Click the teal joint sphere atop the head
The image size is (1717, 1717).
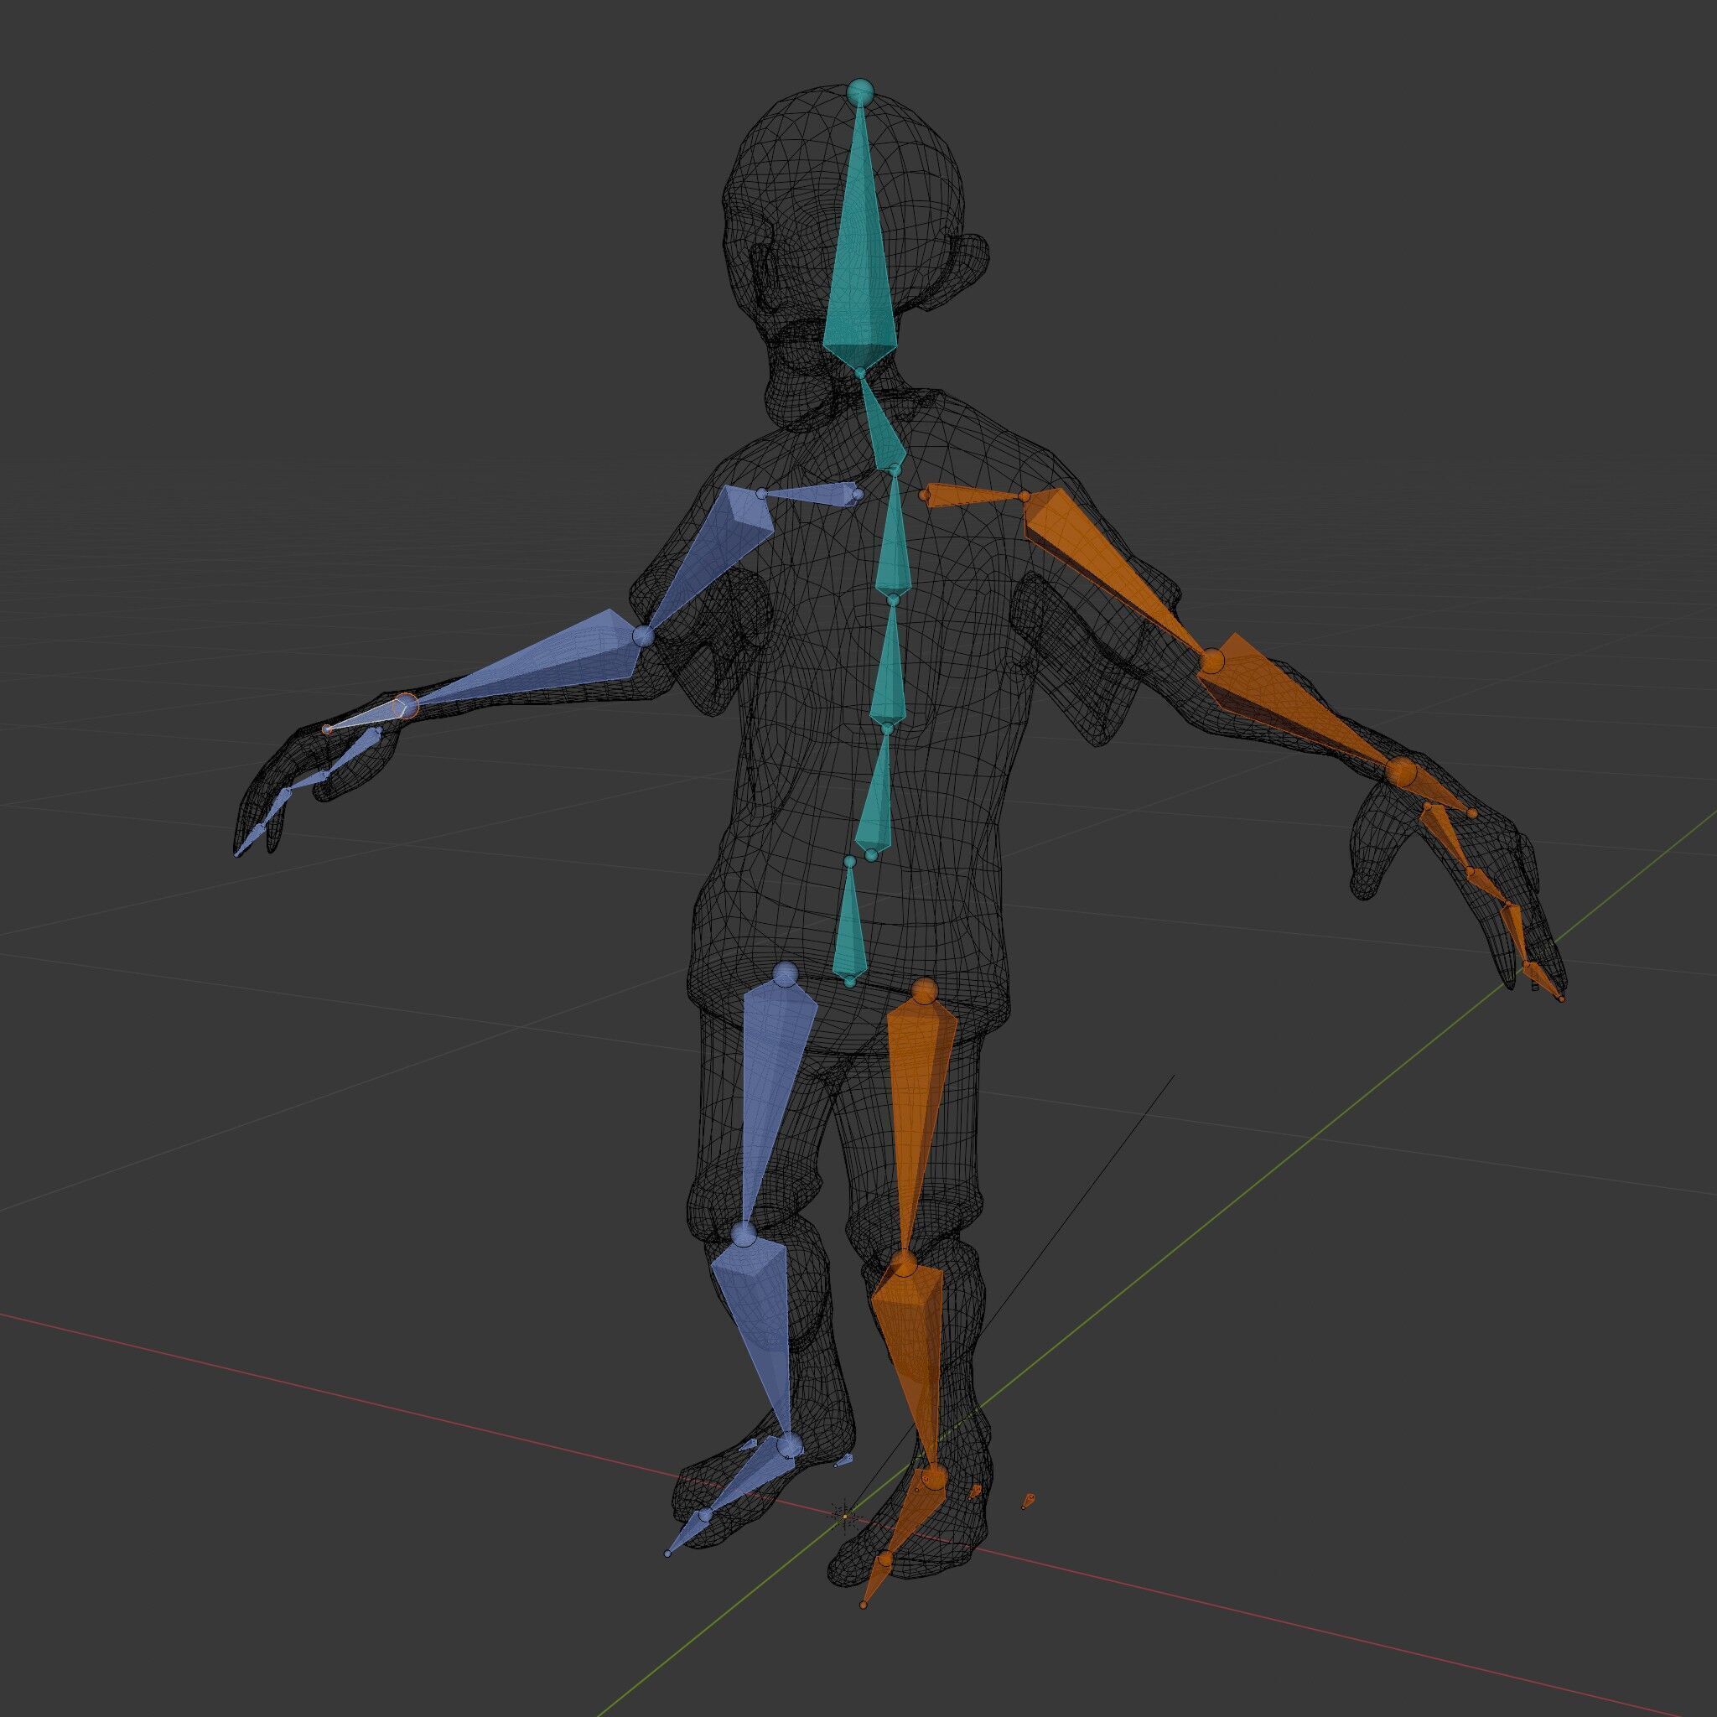[x=860, y=92]
